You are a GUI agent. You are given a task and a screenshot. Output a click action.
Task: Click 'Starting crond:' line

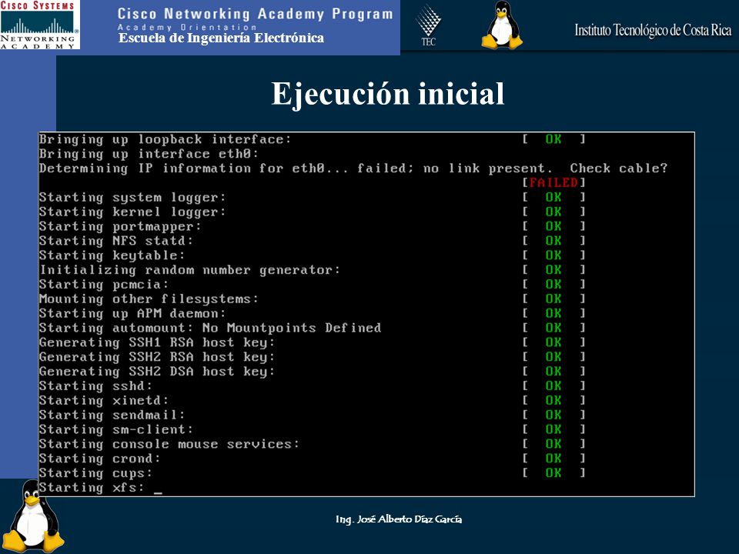pos(100,459)
